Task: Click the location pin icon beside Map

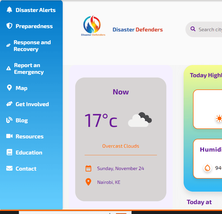Action: click(9, 88)
